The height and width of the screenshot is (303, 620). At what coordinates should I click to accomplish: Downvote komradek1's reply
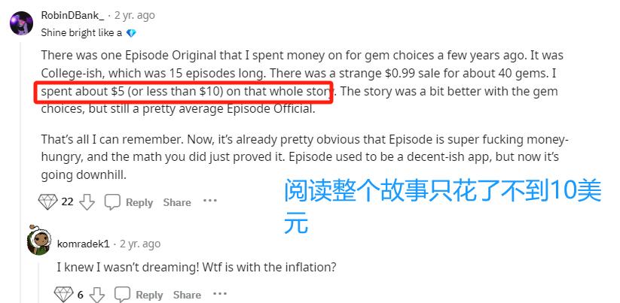tap(97, 295)
